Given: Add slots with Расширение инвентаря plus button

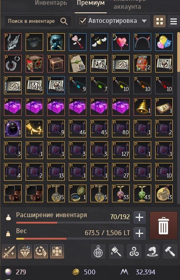Looking at the screenshot, I should point(140,218).
